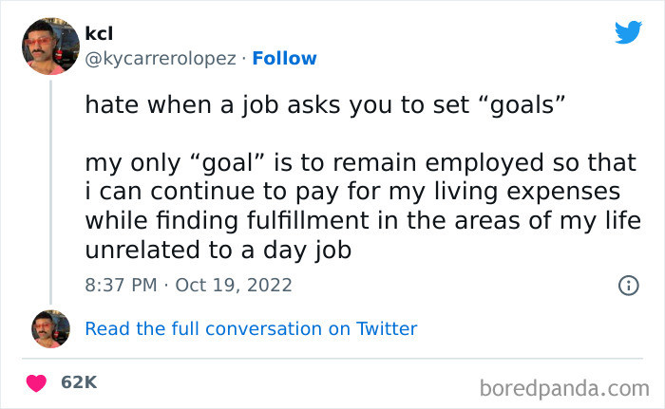Click the vertical thread line below the avatar
Viewport: 665px width, 409px height.
(x=50, y=190)
